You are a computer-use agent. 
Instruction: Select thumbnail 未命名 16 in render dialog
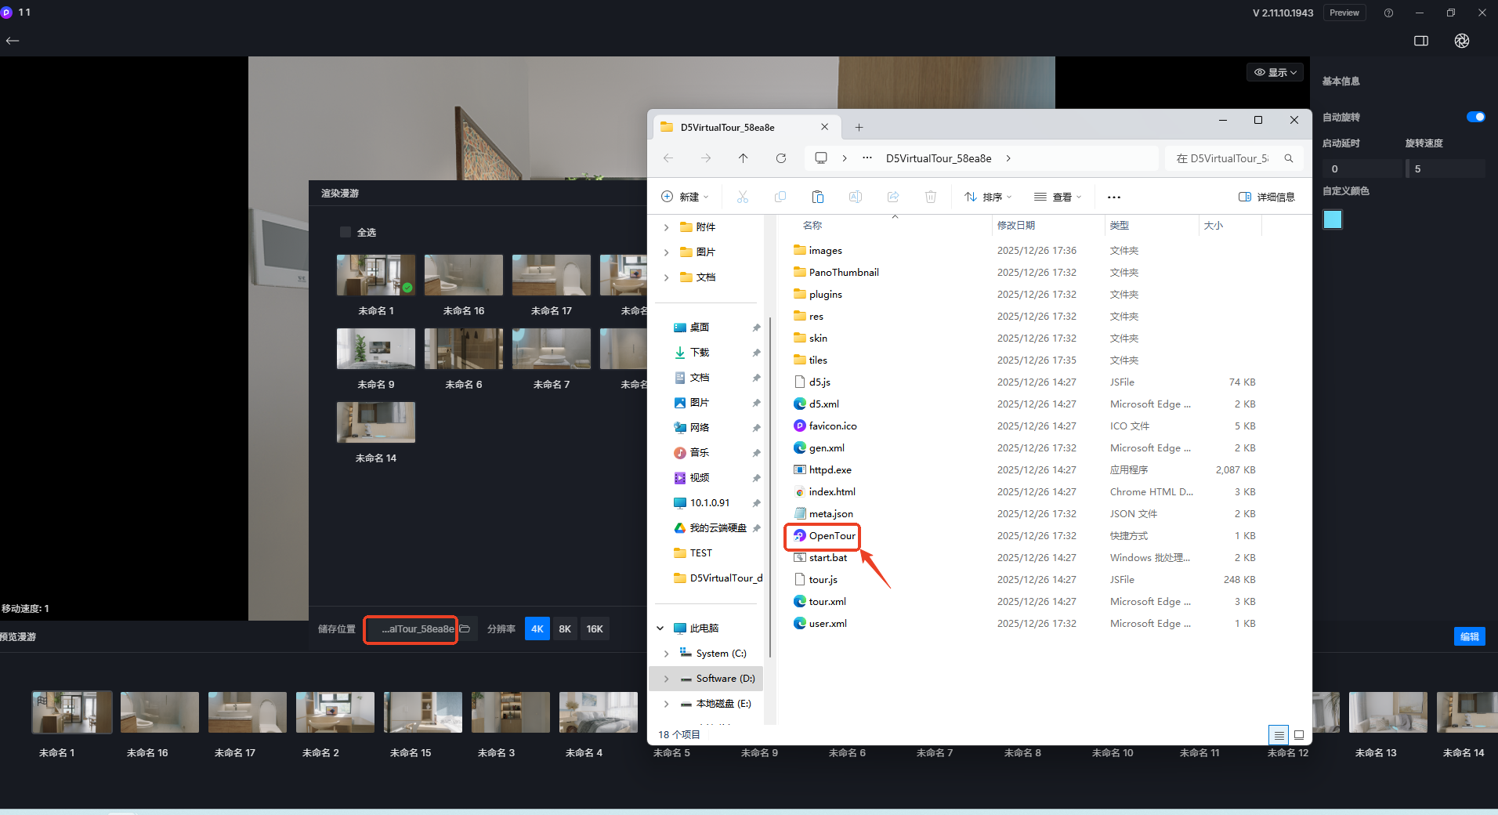(x=464, y=275)
